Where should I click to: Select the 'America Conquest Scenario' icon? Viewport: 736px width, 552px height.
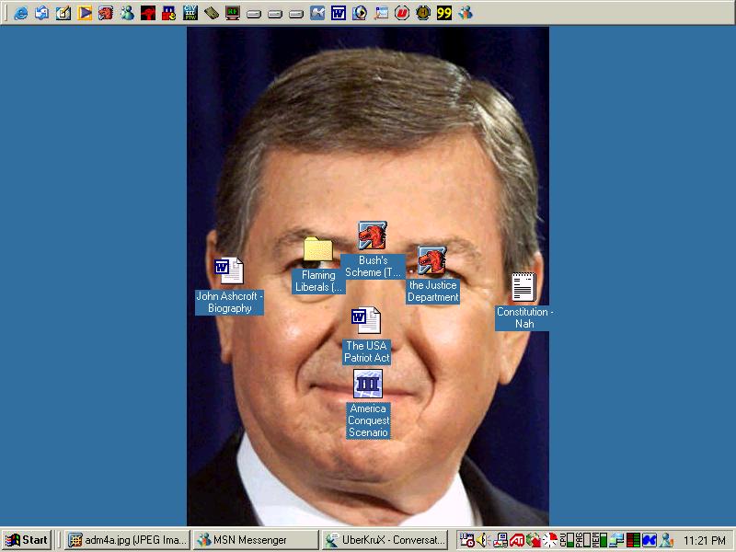[x=368, y=384]
